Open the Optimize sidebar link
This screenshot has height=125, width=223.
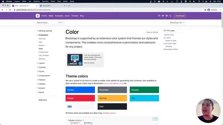click(x=42, y=59)
